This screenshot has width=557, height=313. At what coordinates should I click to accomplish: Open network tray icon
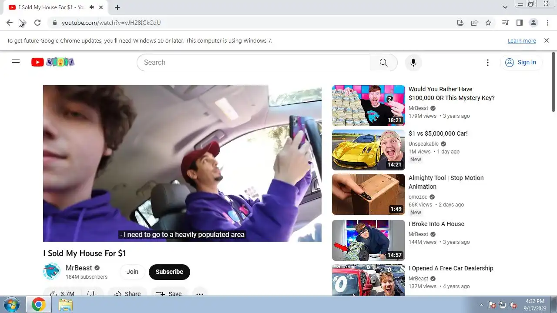pyautogui.click(x=503, y=305)
